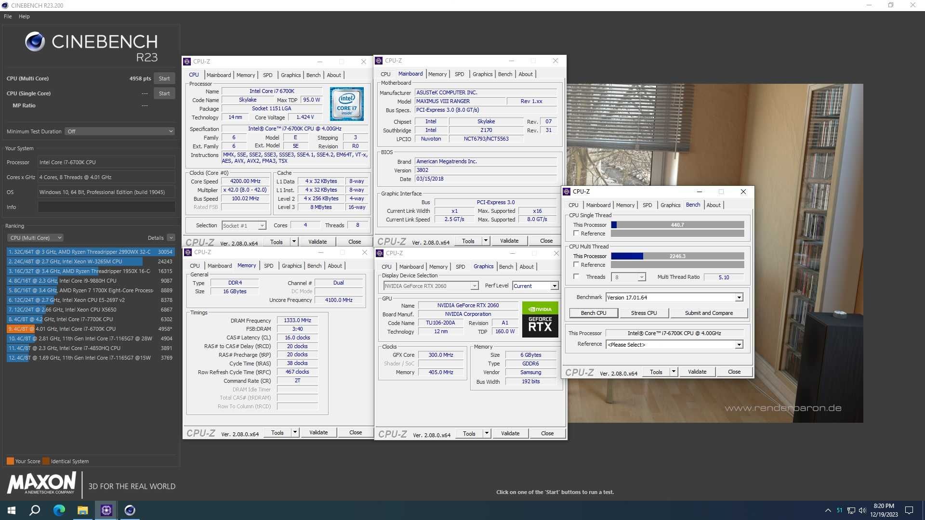Toggle Reference checkbox in multi-thread section

(576, 265)
